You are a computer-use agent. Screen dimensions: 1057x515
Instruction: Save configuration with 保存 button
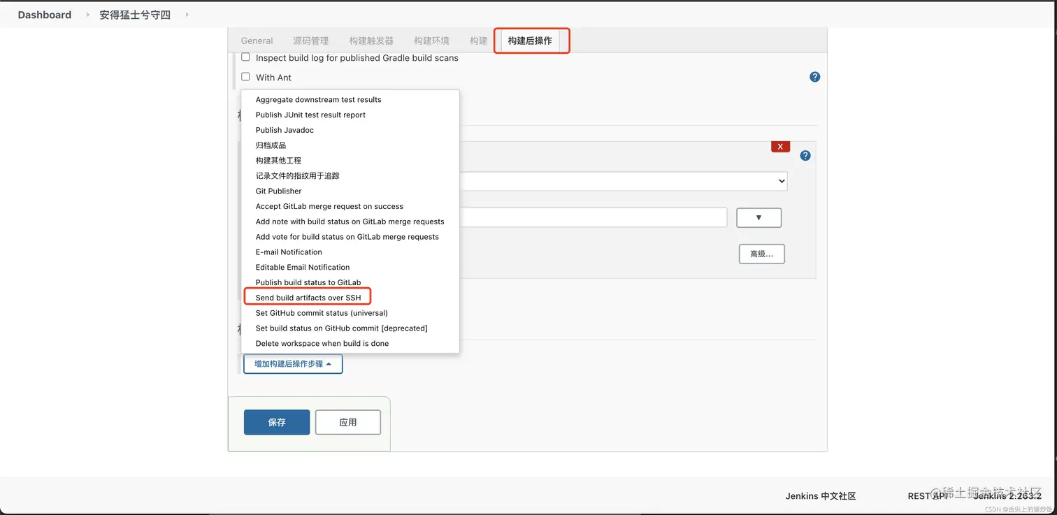coord(277,422)
